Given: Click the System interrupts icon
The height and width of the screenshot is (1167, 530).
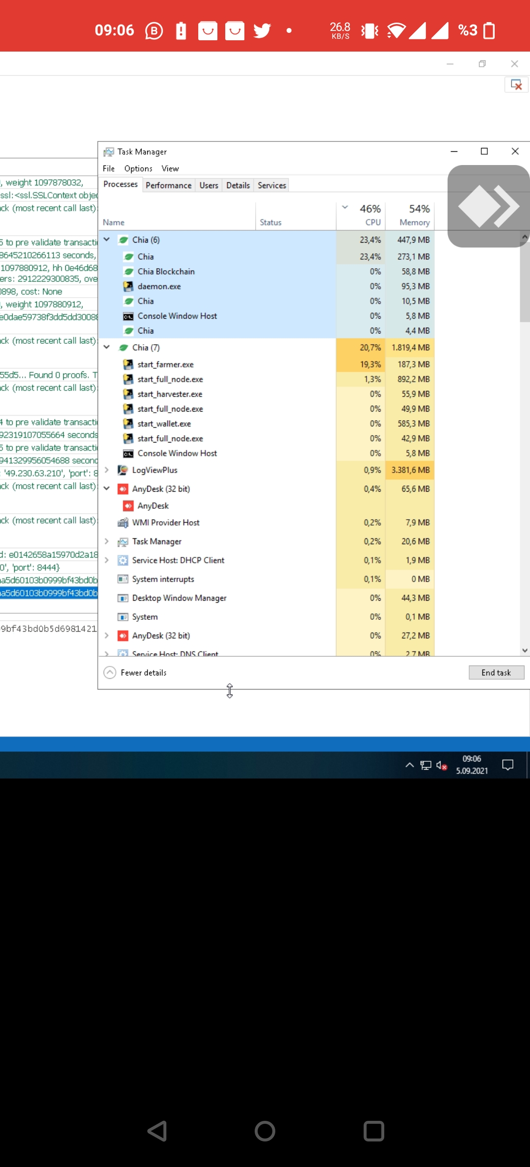Looking at the screenshot, I should click(123, 579).
